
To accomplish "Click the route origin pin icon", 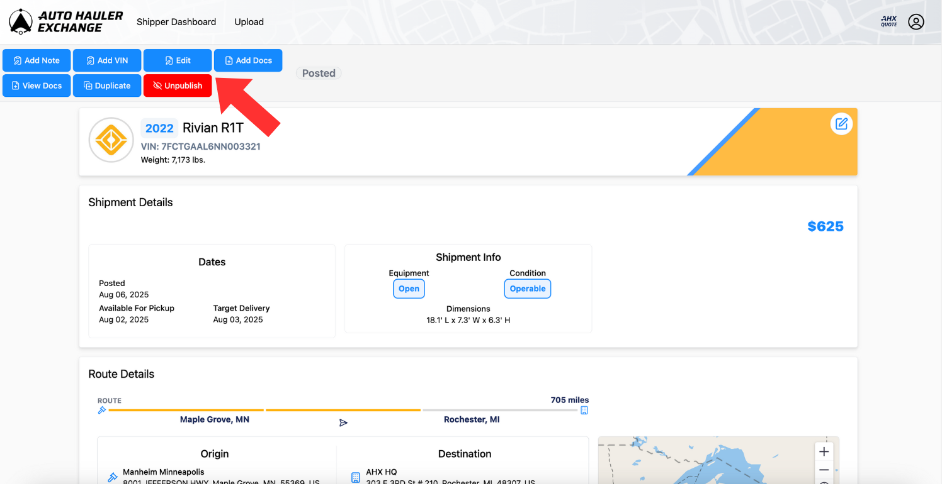I will click(x=102, y=411).
